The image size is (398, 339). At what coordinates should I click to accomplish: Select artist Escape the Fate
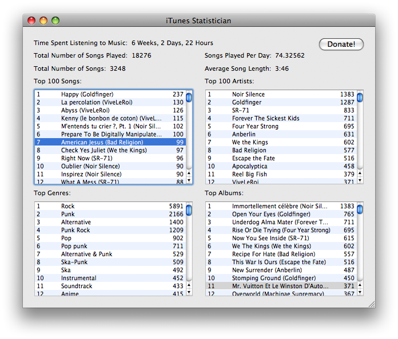tap(281, 158)
